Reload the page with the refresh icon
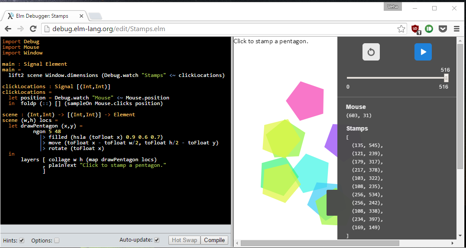The width and height of the screenshot is (466, 249). (x=33, y=29)
